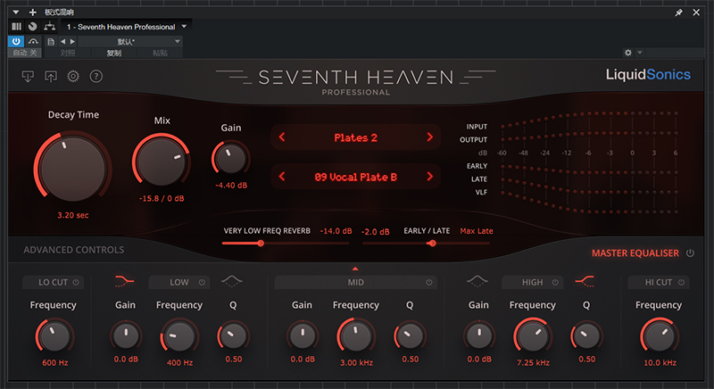Select high shelf filter shape icon
Image resolution: width=714 pixels, height=389 pixels.
585,282
